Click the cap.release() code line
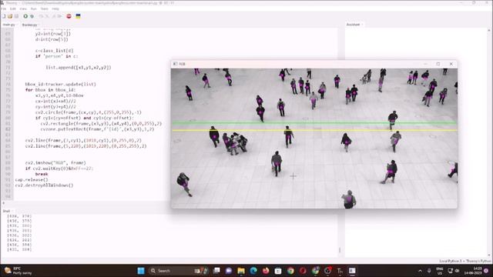 pyautogui.click(x=32, y=180)
